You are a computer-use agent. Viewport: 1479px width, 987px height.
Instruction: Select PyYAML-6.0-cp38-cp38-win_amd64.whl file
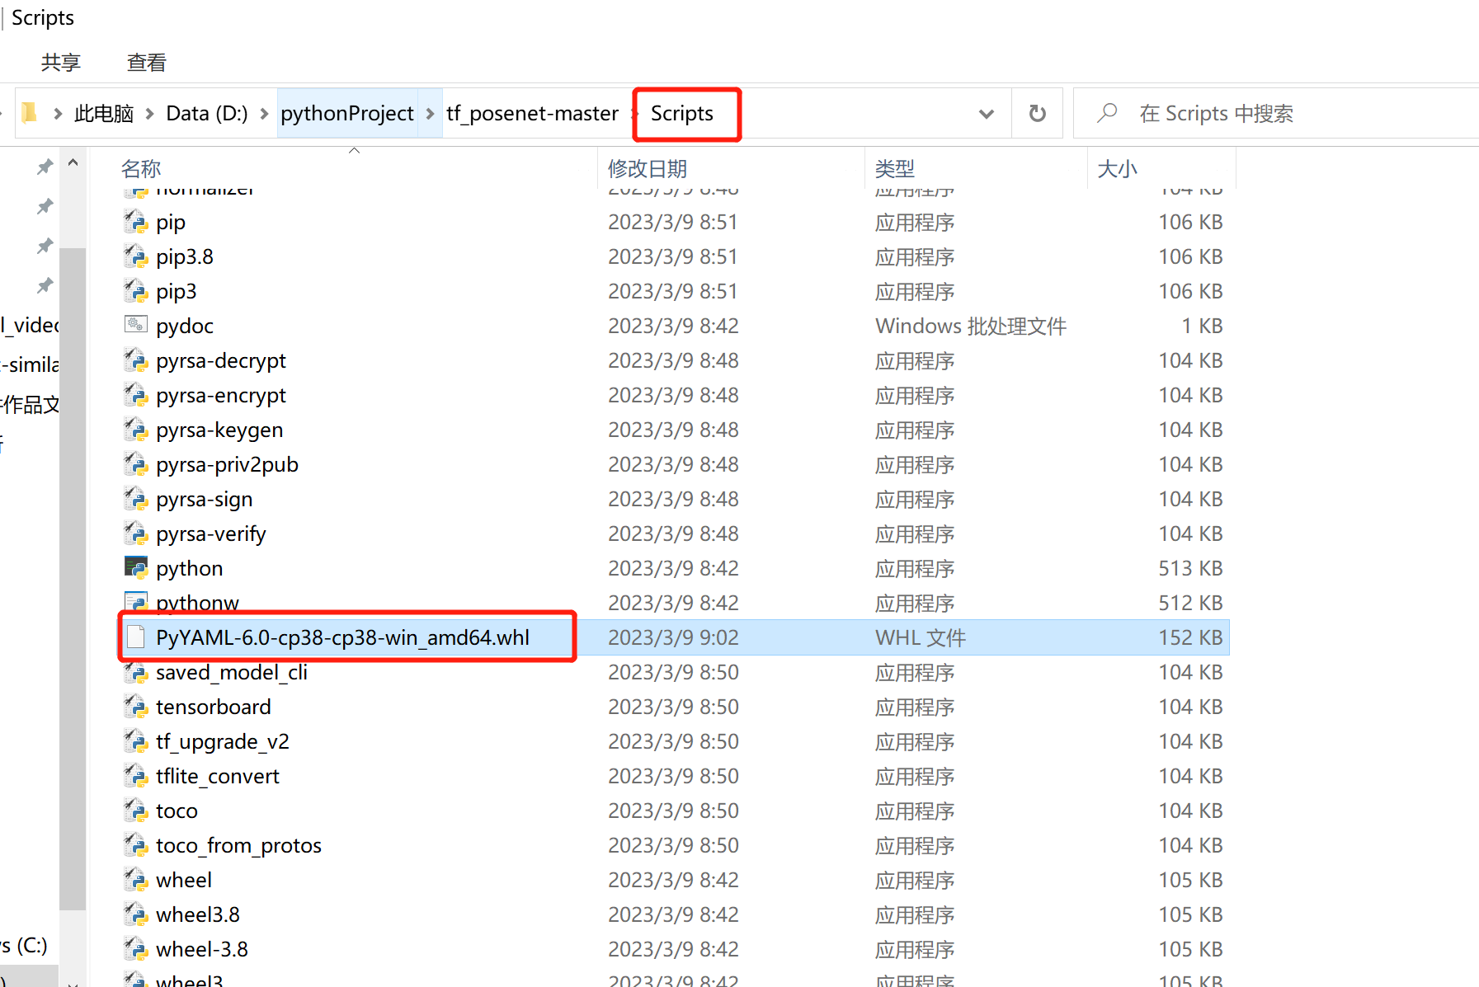(x=342, y=637)
